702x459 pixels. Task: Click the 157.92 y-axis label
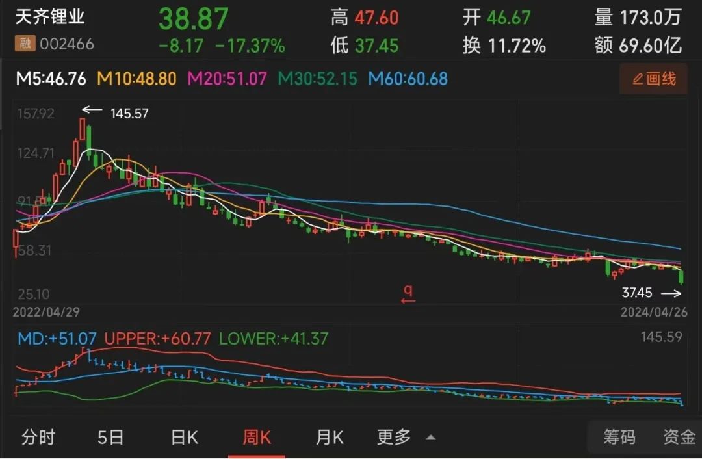(36, 113)
